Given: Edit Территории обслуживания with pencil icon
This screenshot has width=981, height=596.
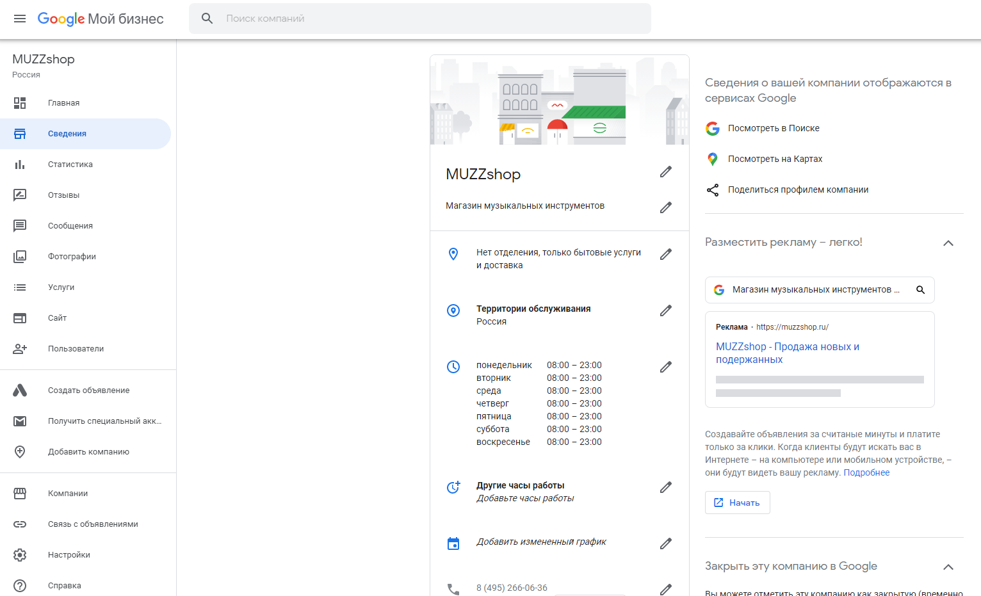Looking at the screenshot, I should click(x=666, y=310).
